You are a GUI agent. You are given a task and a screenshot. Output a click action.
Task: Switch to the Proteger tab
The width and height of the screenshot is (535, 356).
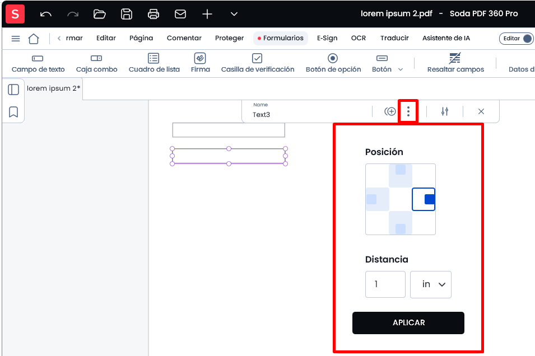coord(229,38)
